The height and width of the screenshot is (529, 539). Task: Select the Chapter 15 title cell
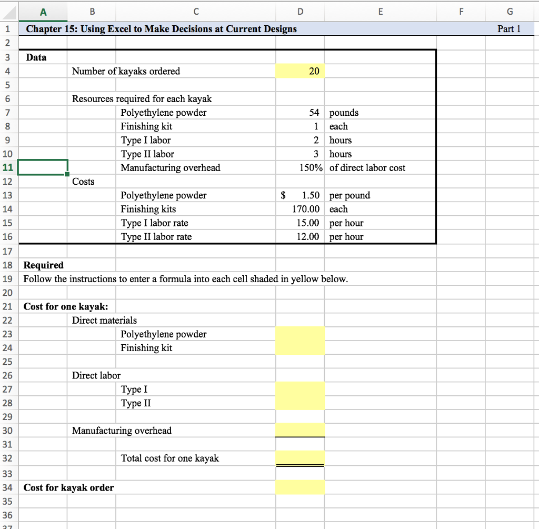tap(158, 29)
